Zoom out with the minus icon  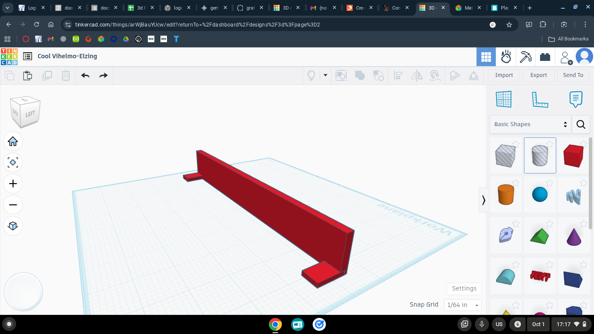[13, 205]
